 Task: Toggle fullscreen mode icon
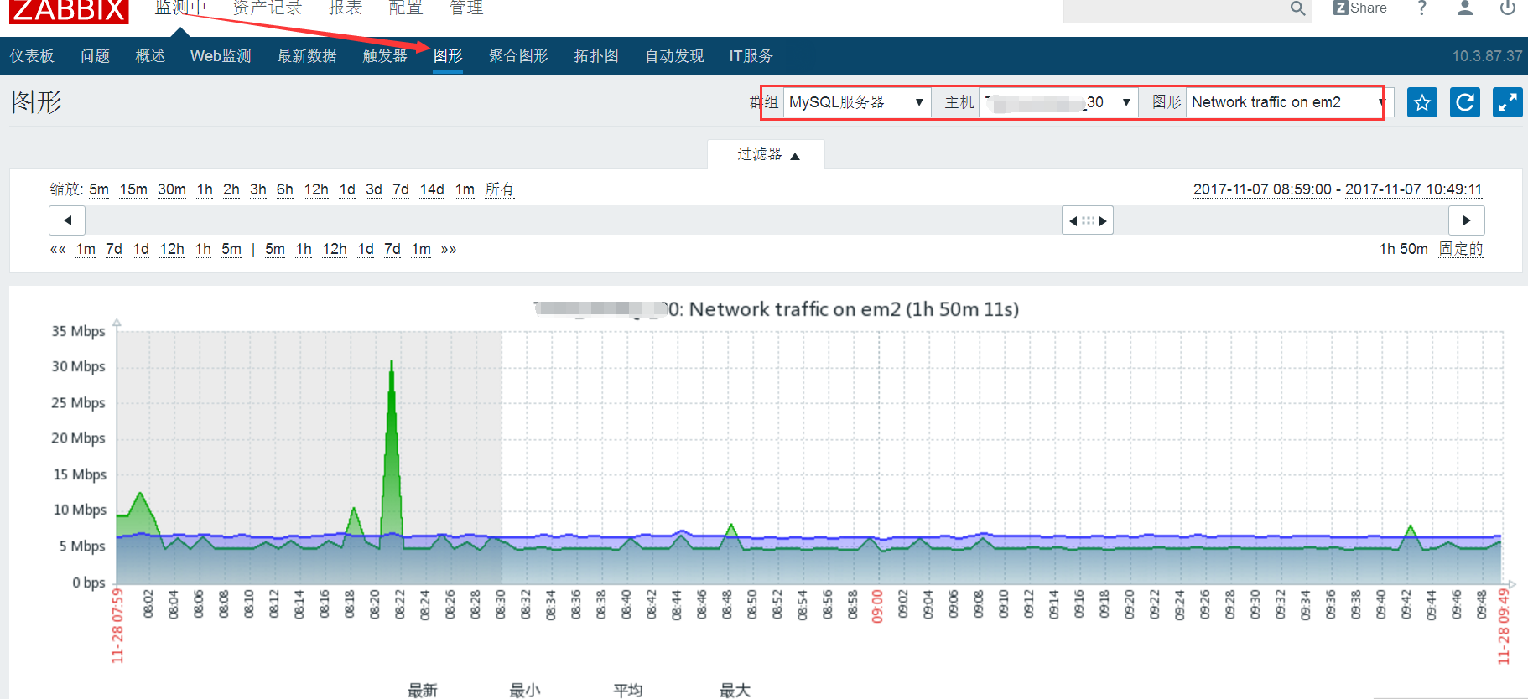pos(1508,102)
